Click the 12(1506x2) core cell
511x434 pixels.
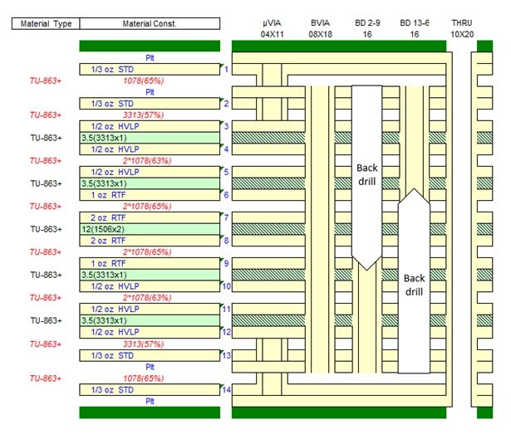point(150,229)
